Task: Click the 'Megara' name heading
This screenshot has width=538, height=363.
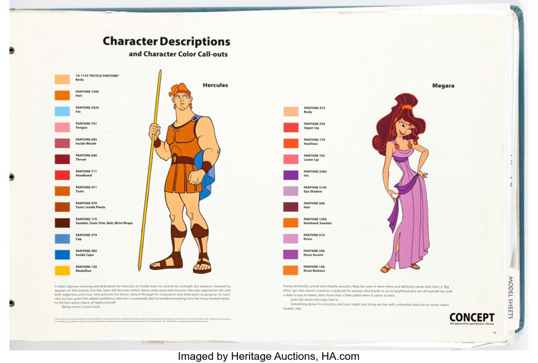Action: (443, 85)
